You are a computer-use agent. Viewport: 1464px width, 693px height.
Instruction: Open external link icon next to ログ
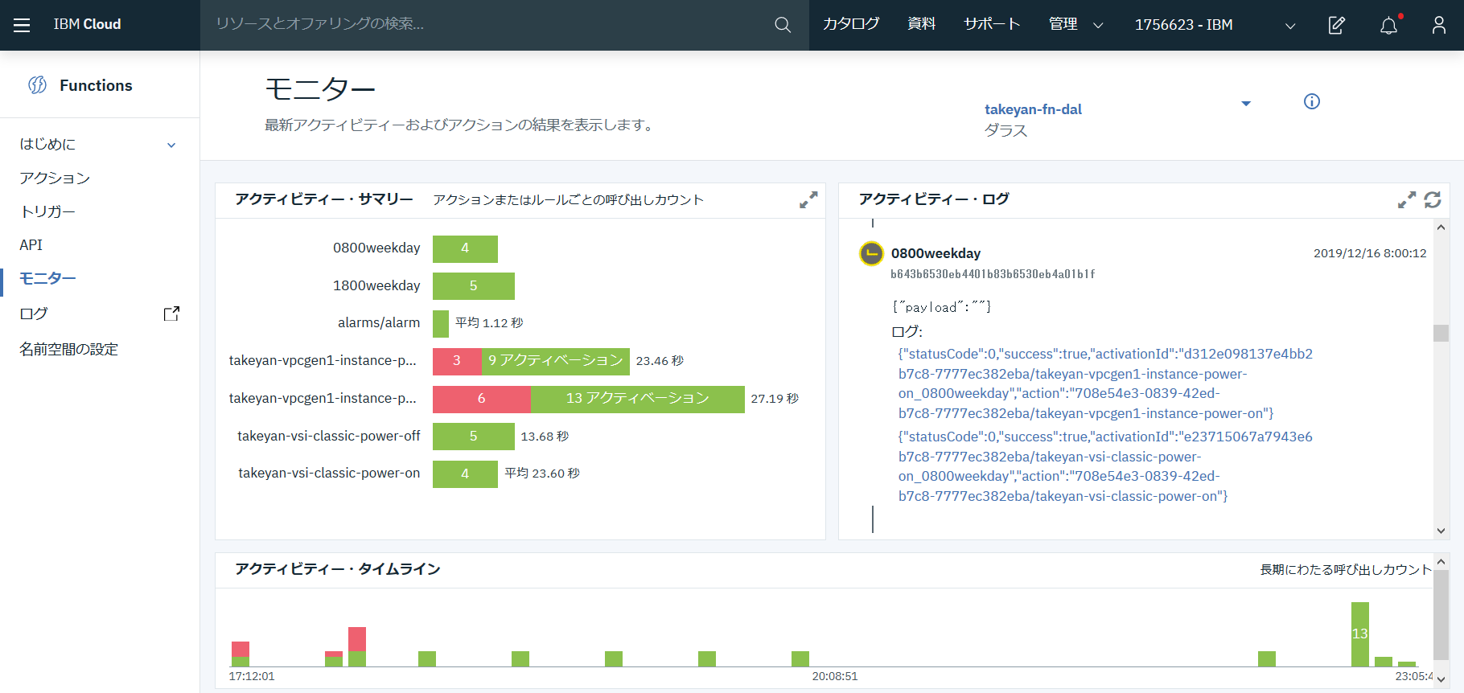[x=171, y=314]
